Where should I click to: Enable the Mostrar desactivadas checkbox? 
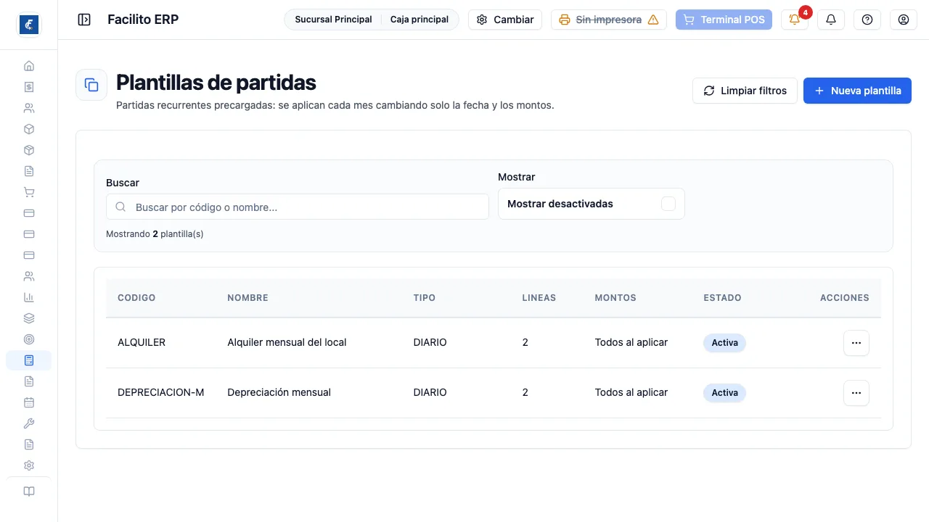(x=668, y=204)
